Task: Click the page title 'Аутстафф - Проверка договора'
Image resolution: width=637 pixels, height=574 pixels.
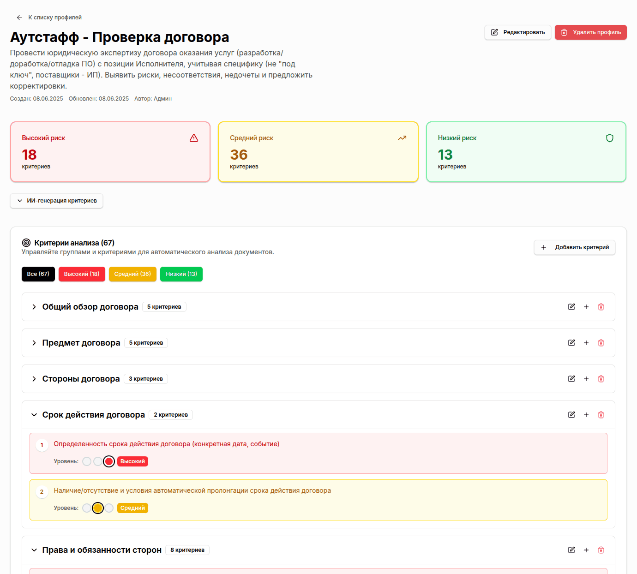Action: point(120,37)
